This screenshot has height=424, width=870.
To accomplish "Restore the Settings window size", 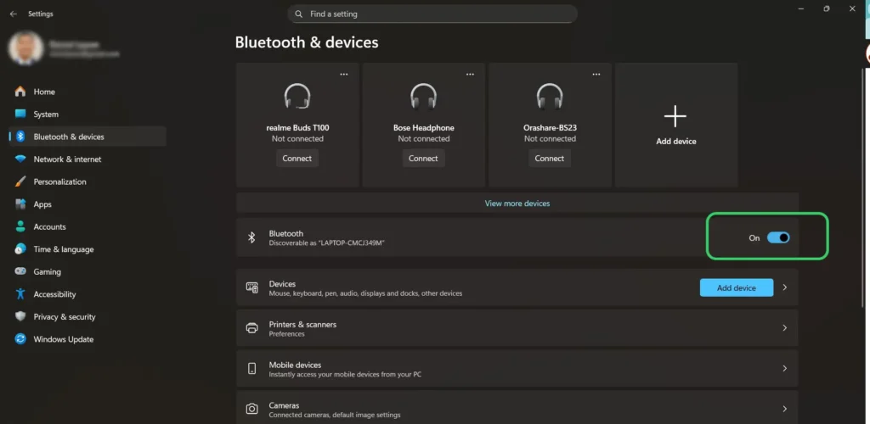I will click(826, 8).
